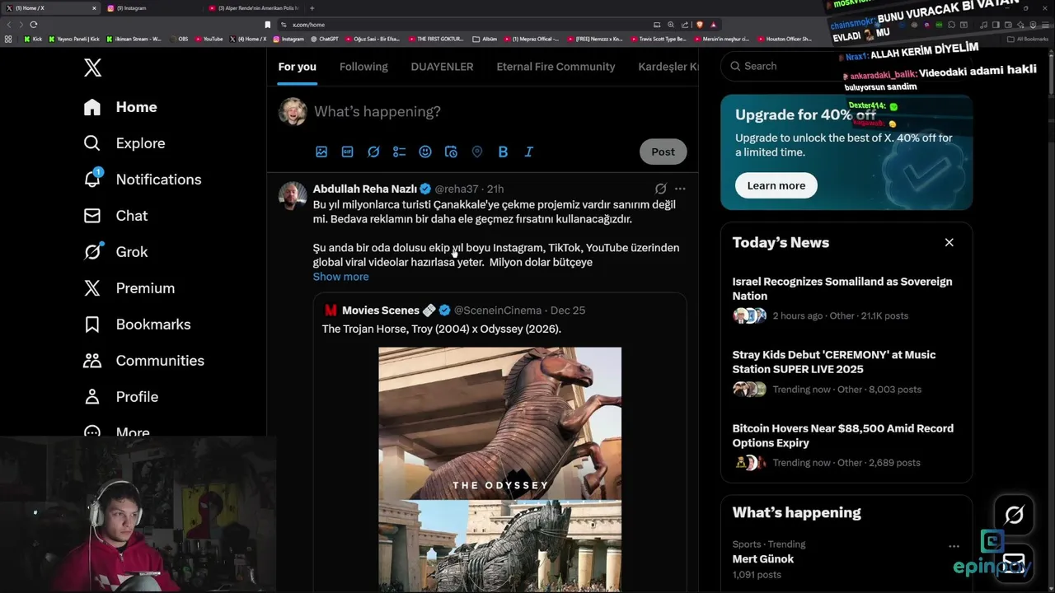
Task: Open the OBS bookmark in the bookmarks bar
Action: (x=179, y=39)
